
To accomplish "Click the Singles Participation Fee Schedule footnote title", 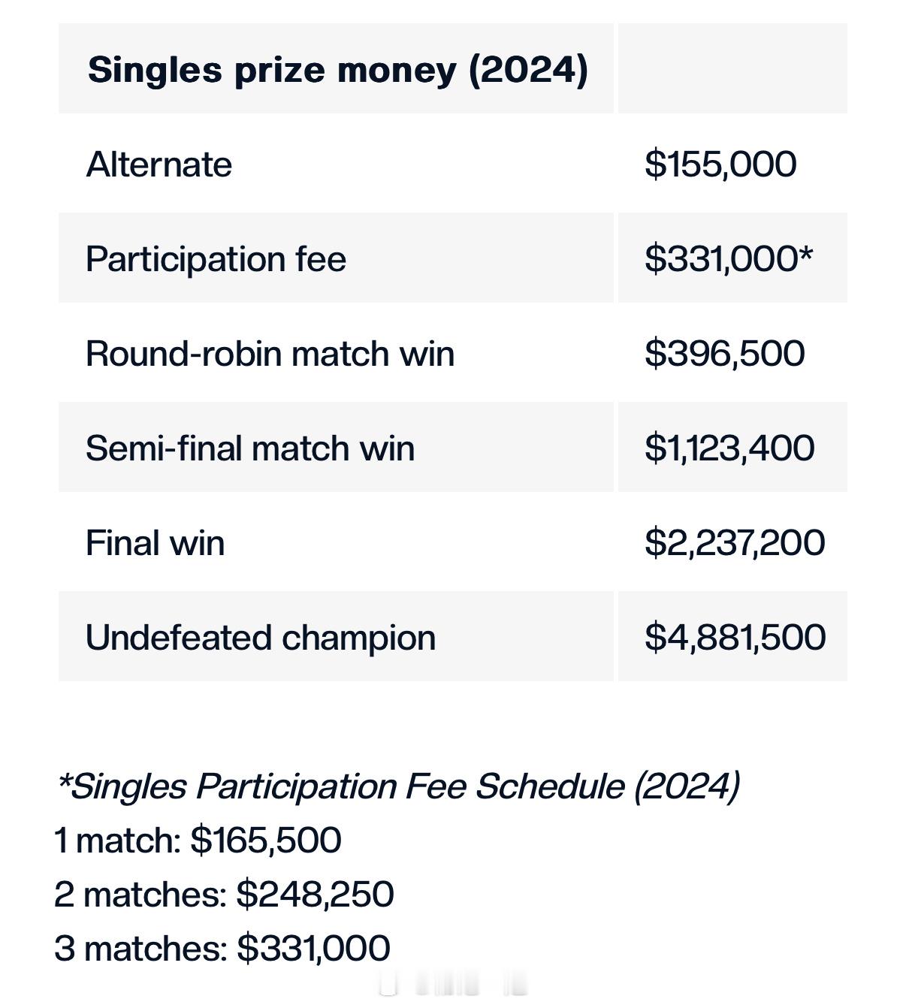I will (398, 786).
